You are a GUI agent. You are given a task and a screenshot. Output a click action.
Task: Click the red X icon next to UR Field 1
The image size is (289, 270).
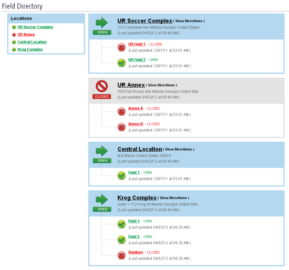121,47
